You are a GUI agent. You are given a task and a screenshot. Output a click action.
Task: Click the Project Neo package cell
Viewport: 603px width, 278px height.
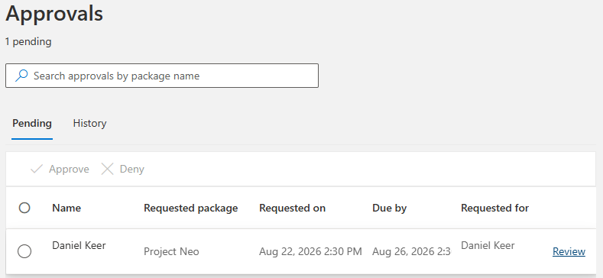coord(171,251)
